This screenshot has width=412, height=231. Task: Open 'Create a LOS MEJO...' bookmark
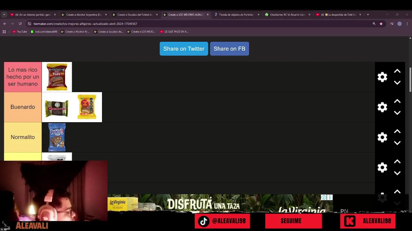141,31
